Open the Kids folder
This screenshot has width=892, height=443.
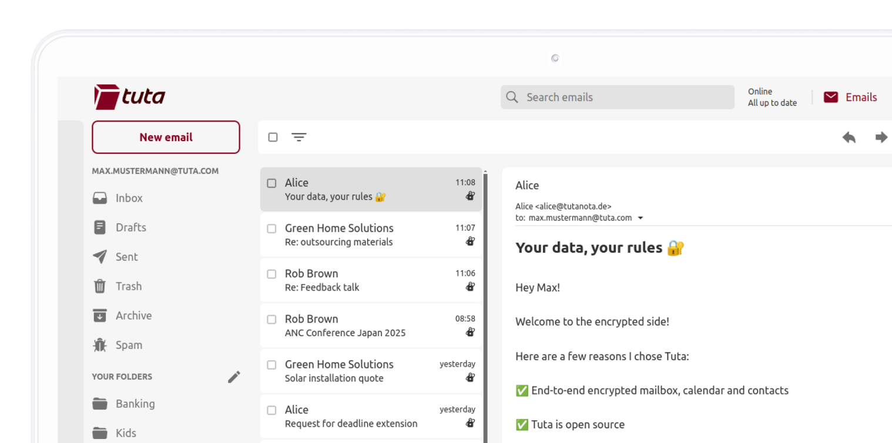[x=125, y=433]
